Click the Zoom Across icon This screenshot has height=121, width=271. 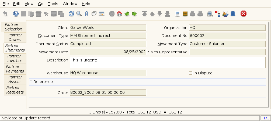click(210, 14)
